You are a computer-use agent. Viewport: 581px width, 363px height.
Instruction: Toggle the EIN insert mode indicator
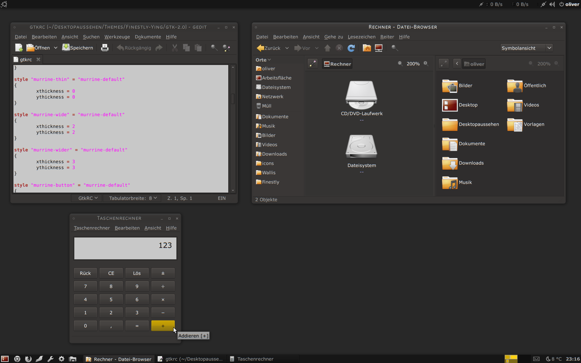(x=222, y=198)
